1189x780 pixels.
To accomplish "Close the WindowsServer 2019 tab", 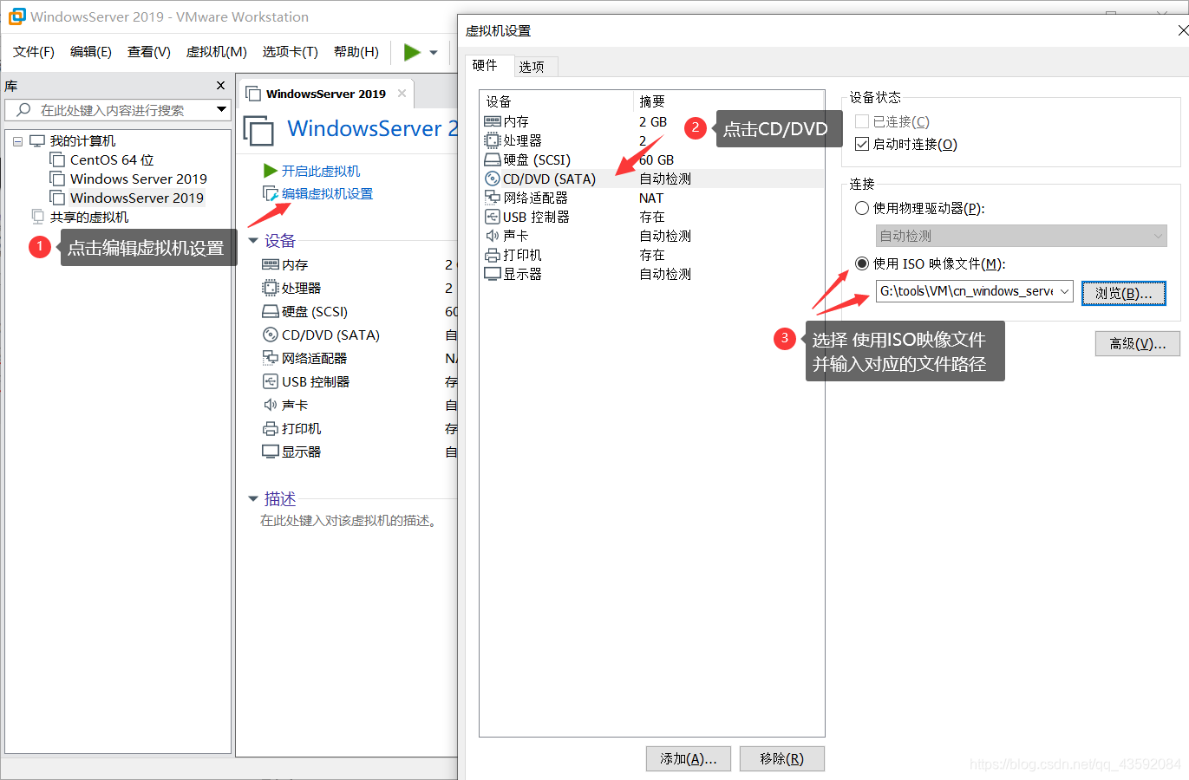I will pos(402,94).
